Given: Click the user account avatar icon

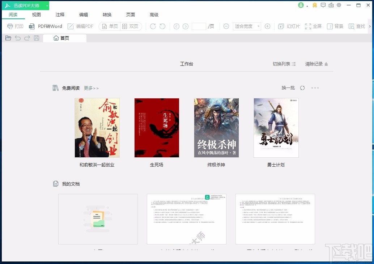Looking at the screenshot, I should point(301,5).
